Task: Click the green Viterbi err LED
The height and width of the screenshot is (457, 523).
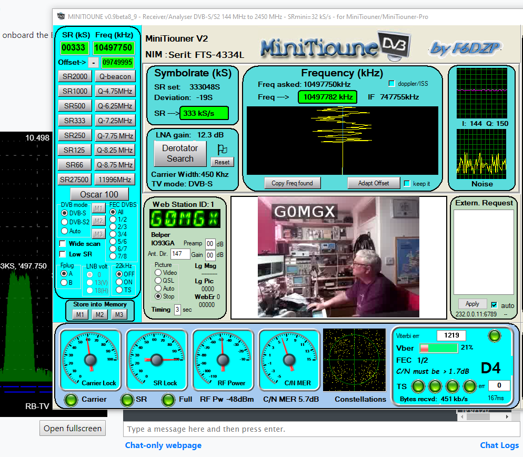Action: coord(494,335)
